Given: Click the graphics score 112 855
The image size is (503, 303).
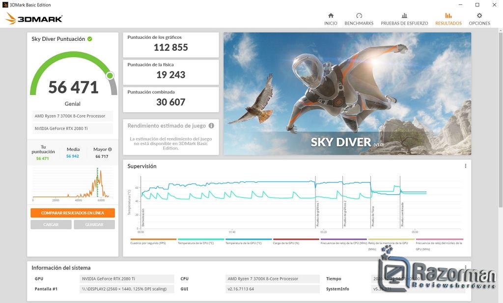Looking at the screenshot, I should click(170, 48).
